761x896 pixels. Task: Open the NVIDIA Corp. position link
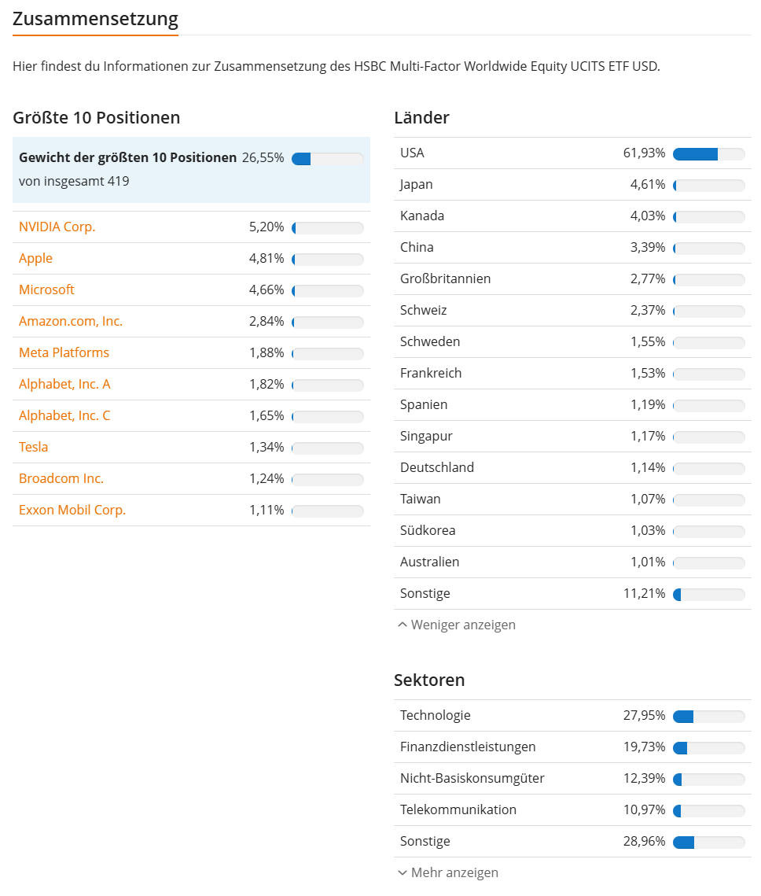[57, 227]
